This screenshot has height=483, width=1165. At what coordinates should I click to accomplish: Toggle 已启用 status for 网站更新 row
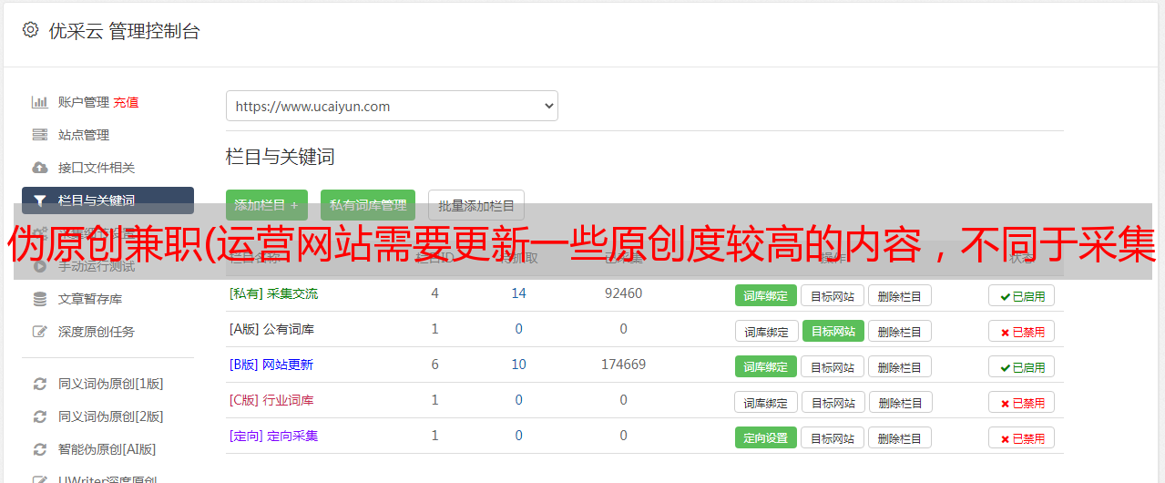pyautogui.click(x=1022, y=366)
